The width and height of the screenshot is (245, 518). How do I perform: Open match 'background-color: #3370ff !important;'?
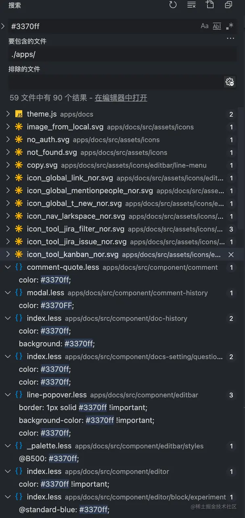point(87,420)
